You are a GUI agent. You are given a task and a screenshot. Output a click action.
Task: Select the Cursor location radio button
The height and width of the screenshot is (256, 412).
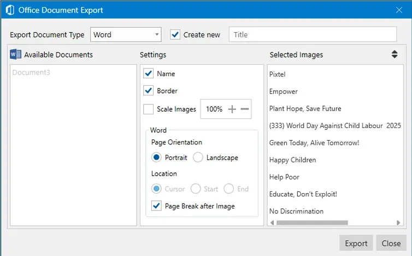coord(156,189)
